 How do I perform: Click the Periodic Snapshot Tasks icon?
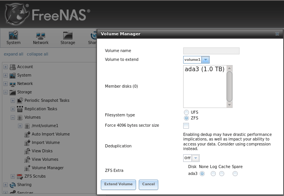pos(20,100)
